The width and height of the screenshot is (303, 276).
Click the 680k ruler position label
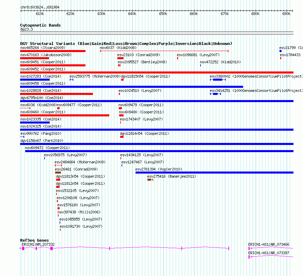[x=255, y=14]
